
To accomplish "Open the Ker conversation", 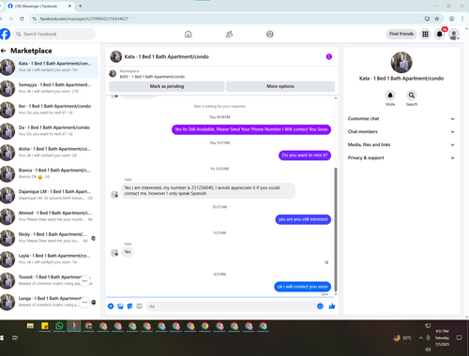I will click(49, 110).
